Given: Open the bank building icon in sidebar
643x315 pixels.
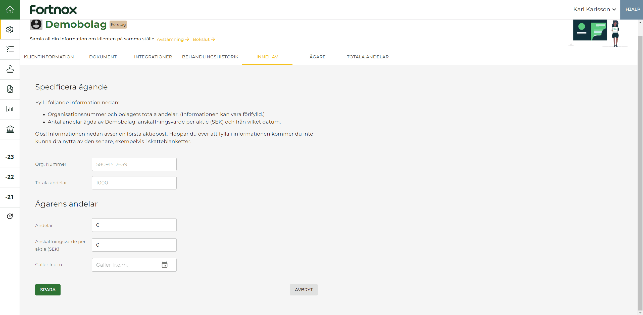Looking at the screenshot, I should tap(10, 129).
